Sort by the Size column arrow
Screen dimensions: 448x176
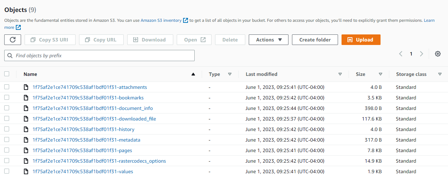point(380,74)
